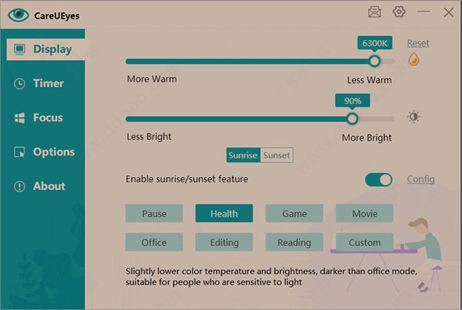Apply the Office preset

point(154,242)
